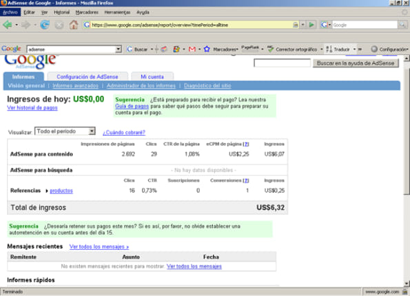Open the Marcadores menu in menu bar
Viewport: 410px width, 296px height.
[87, 12]
